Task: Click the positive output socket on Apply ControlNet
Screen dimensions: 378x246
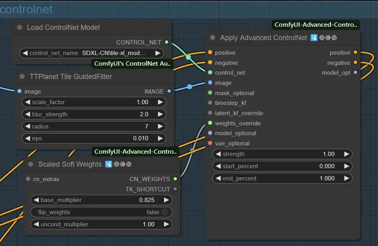Action: pyautogui.click(x=355, y=52)
